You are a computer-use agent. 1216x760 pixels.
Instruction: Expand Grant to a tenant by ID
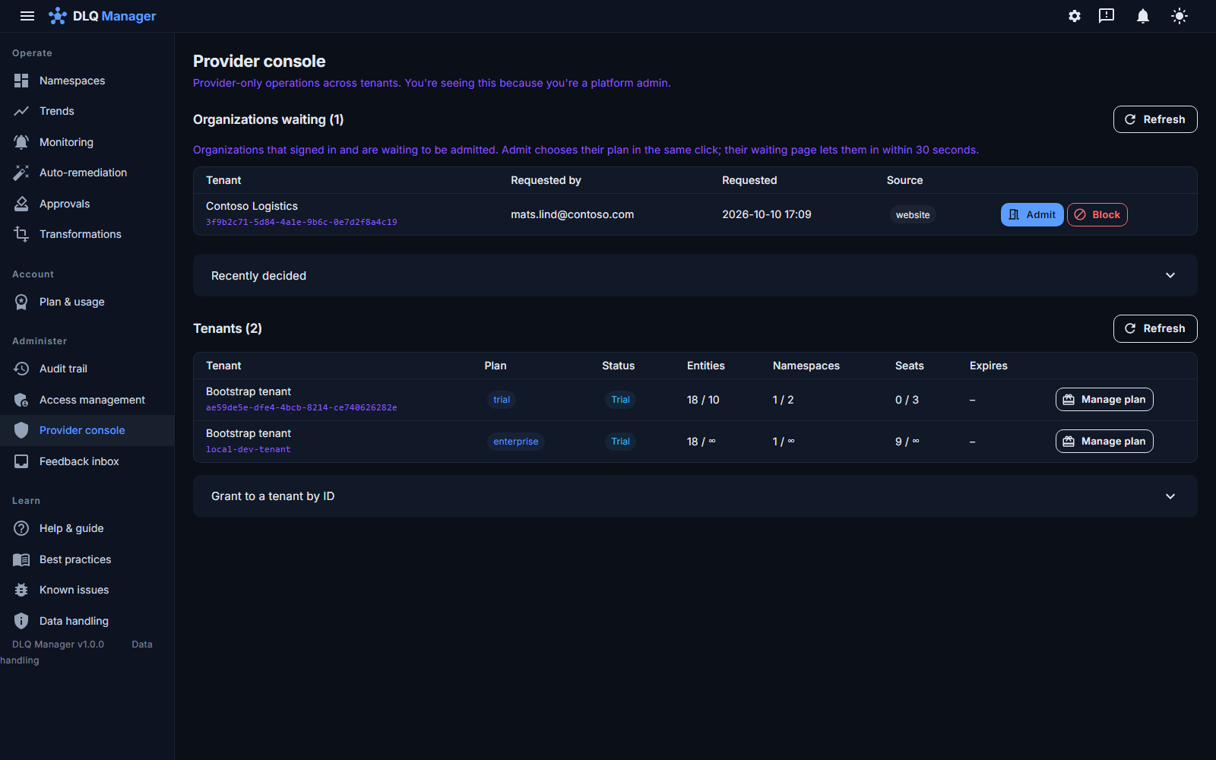(695, 496)
